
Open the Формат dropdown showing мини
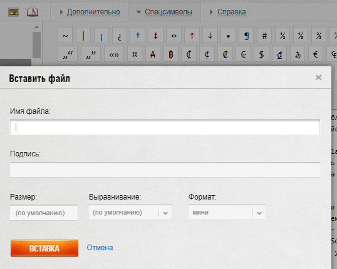click(227, 213)
